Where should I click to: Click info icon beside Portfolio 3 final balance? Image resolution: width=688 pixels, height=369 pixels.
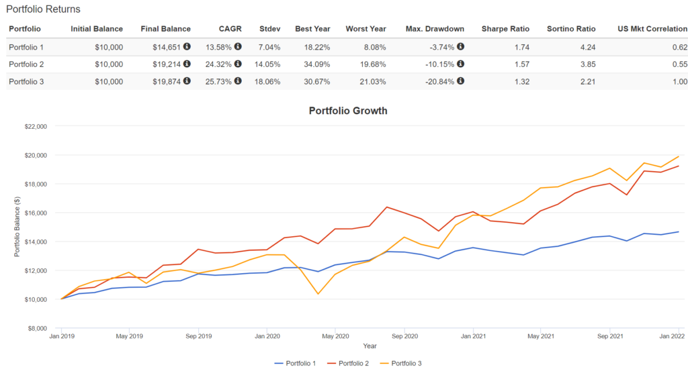[x=187, y=82]
